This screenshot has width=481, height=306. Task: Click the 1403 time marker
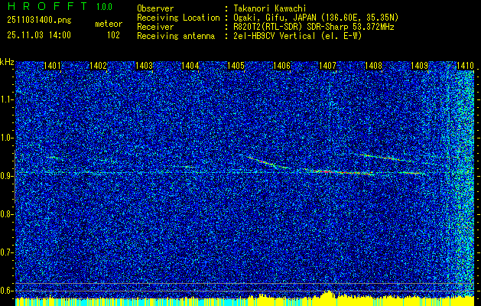tap(145, 65)
